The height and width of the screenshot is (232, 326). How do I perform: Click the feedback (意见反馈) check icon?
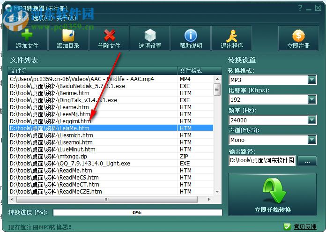(x=287, y=226)
